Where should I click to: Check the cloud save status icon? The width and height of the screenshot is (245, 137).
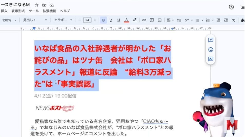(x=52, y=5)
